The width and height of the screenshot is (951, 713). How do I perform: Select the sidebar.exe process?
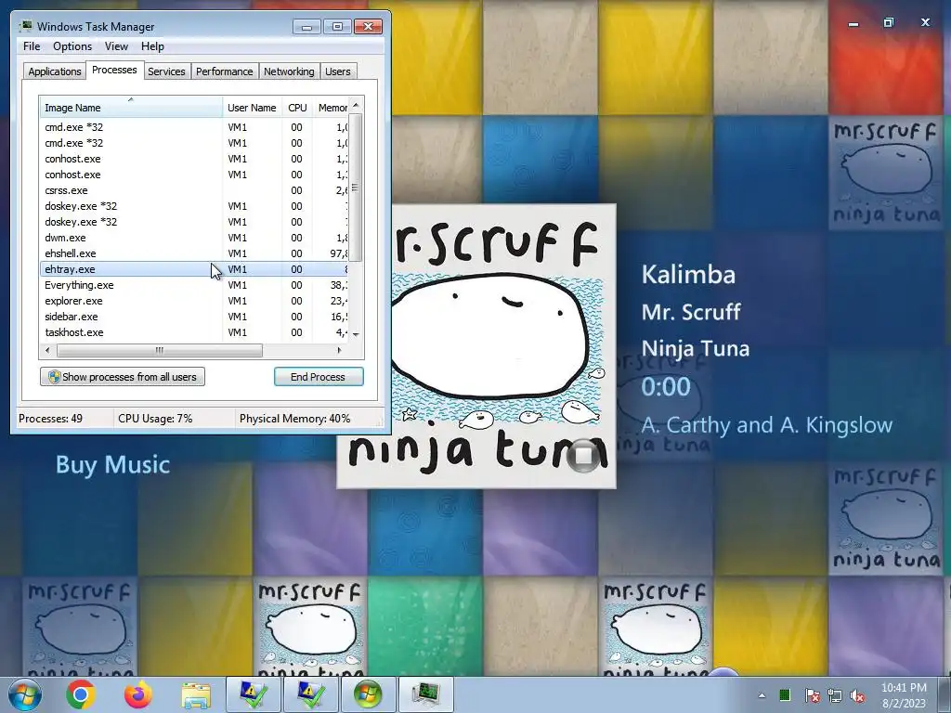[x=194, y=317]
